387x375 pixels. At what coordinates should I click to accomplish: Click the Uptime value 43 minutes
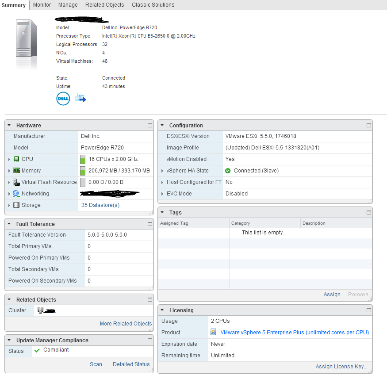pyautogui.click(x=114, y=86)
